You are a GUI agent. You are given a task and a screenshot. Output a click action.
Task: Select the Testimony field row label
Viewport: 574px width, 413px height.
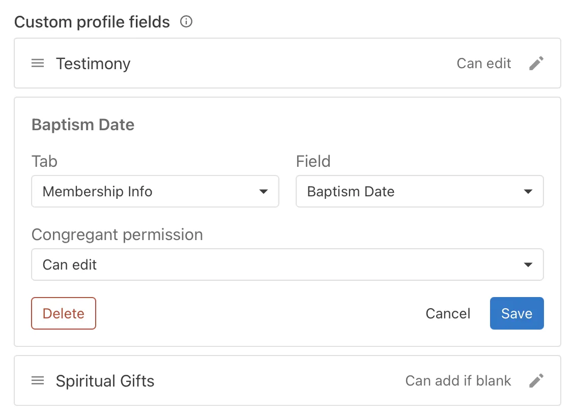coord(93,64)
